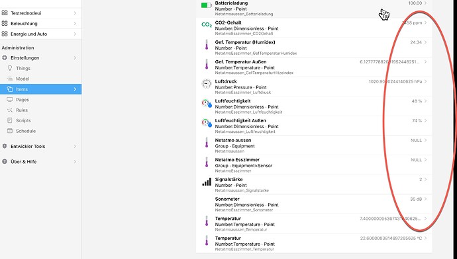Click the NULL state of Netatmo aussen
The width and height of the screenshot is (457, 259).
coord(416,140)
